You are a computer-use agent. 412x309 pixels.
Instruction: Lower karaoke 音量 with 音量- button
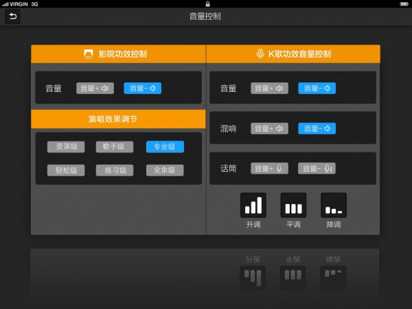click(317, 88)
